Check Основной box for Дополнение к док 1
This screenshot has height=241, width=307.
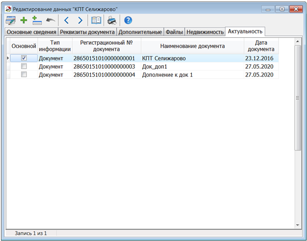point(24,75)
